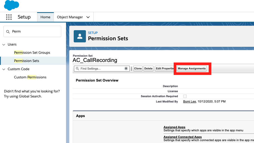
Task: Click the Last Modified By label
Action: point(167,102)
